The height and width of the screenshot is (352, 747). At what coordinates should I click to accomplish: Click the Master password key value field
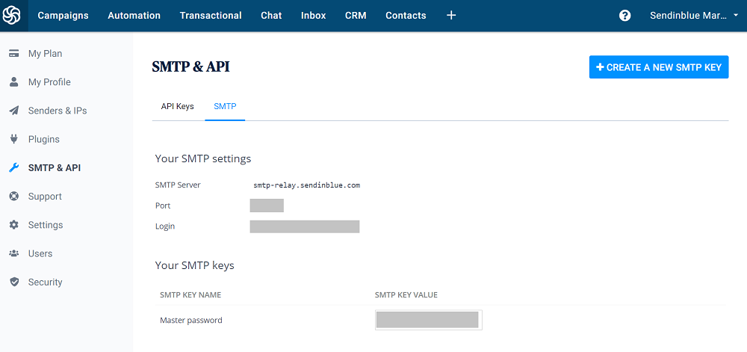428,320
